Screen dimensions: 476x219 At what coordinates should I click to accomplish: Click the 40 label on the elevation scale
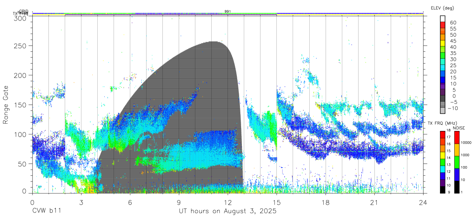(453, 47)
